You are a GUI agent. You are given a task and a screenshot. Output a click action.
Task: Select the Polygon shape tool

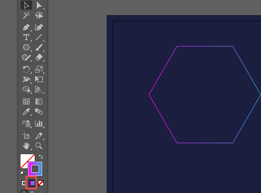point(26,47)
